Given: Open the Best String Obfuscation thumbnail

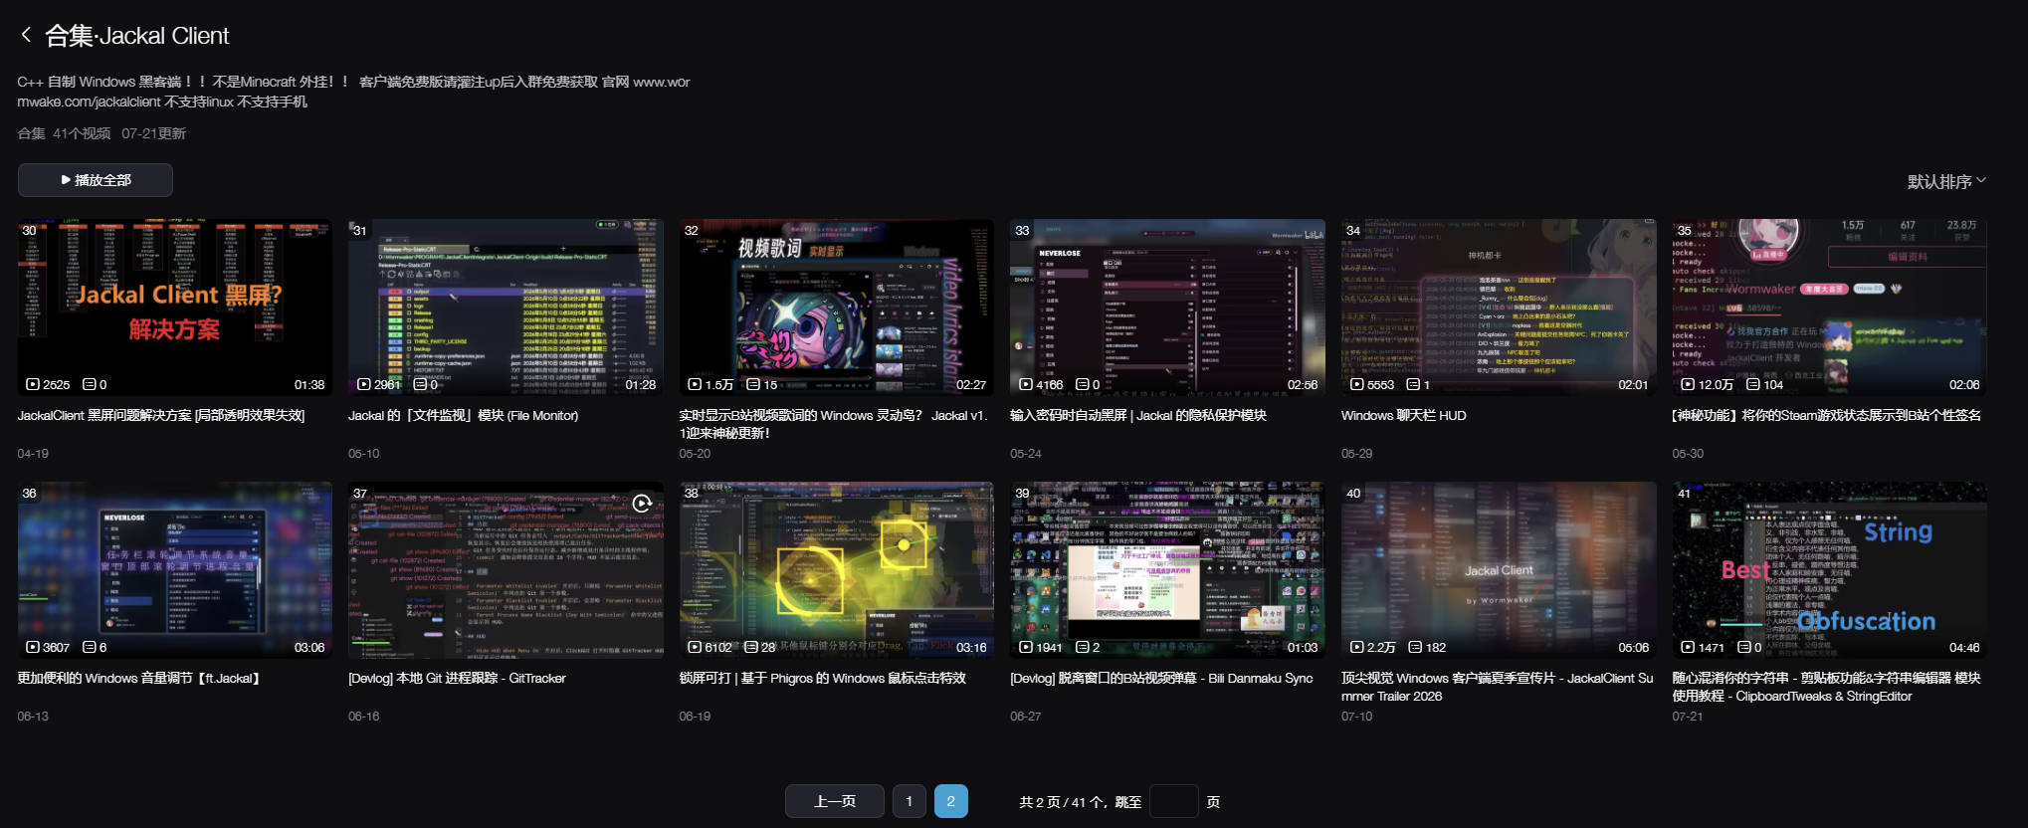Looking at the screenshot, I should point(1829,570).
